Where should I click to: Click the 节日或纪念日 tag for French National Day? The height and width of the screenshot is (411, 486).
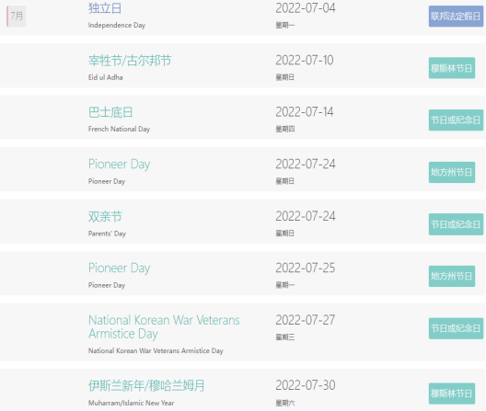coord(456,120)
